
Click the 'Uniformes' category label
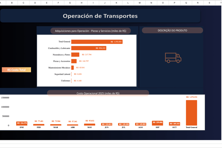[x=66, y=81]
